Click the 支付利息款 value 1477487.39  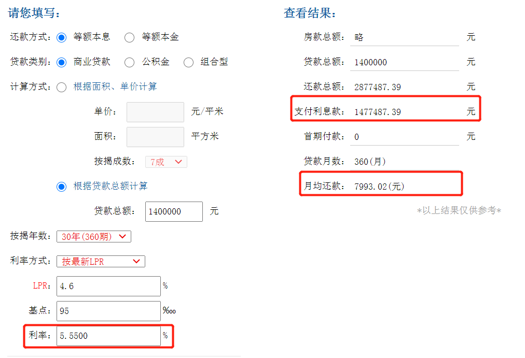coord(378,112)
